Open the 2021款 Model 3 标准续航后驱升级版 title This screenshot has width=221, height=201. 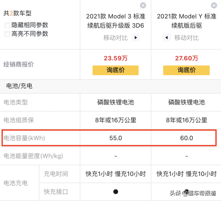coord(115,21)
